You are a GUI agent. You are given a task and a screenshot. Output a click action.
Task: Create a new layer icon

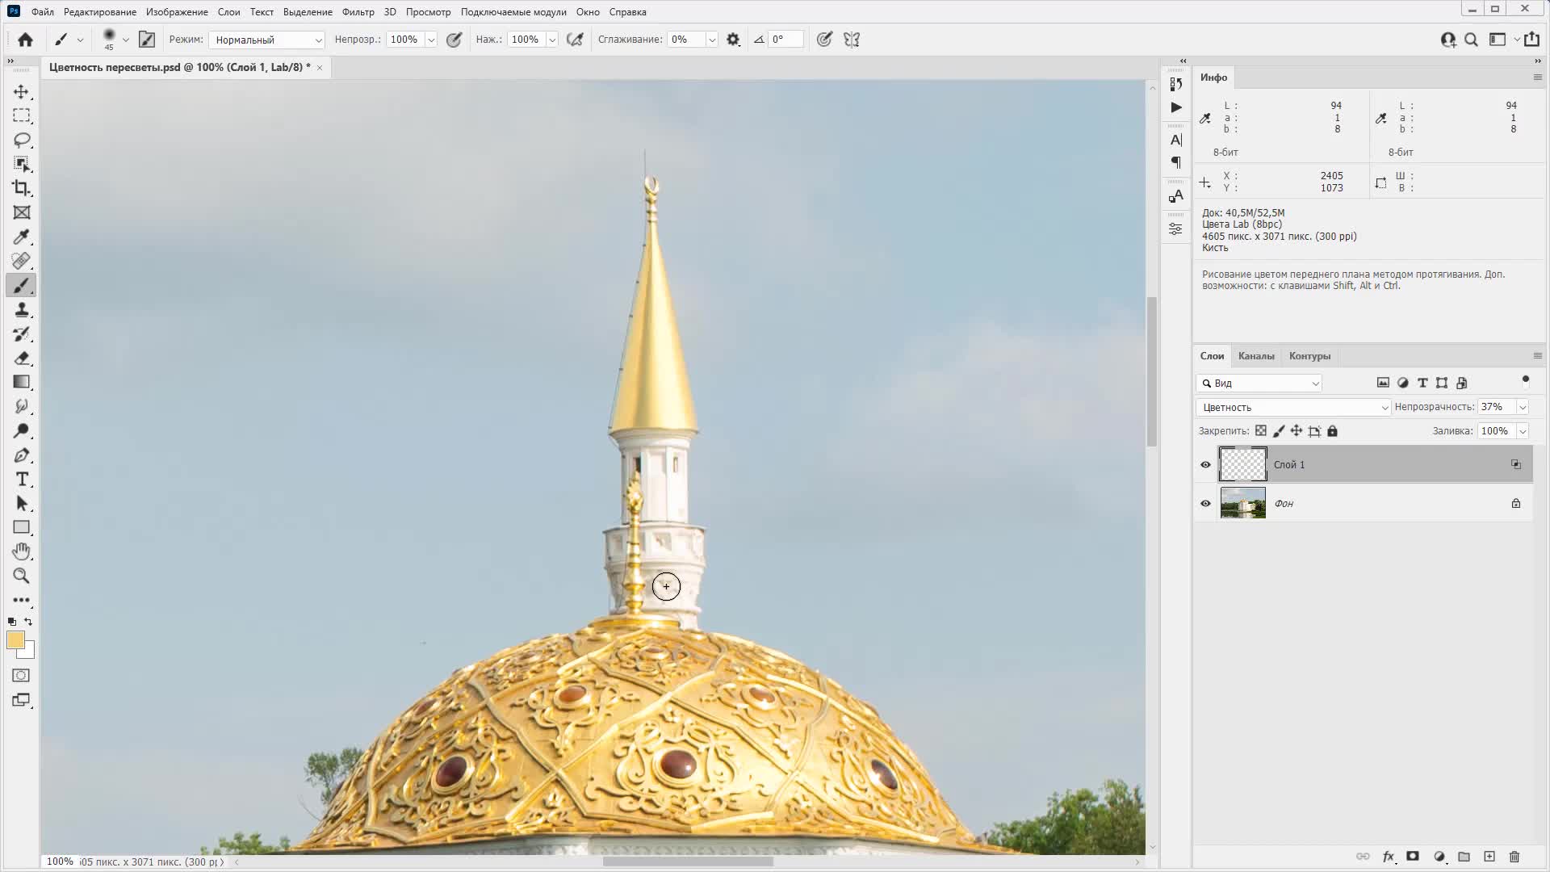[x=1489, y=857]
